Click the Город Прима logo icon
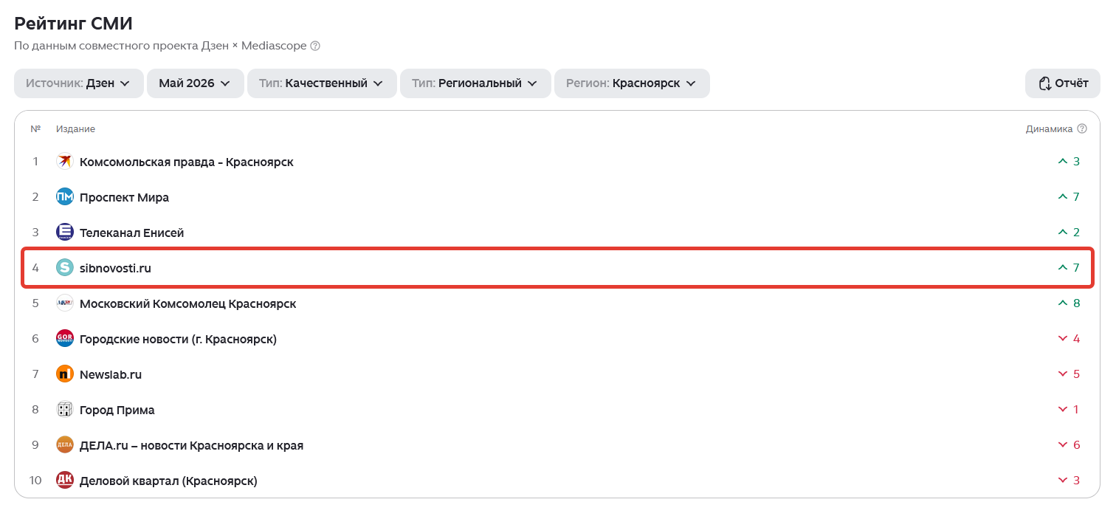 [65, 410]
